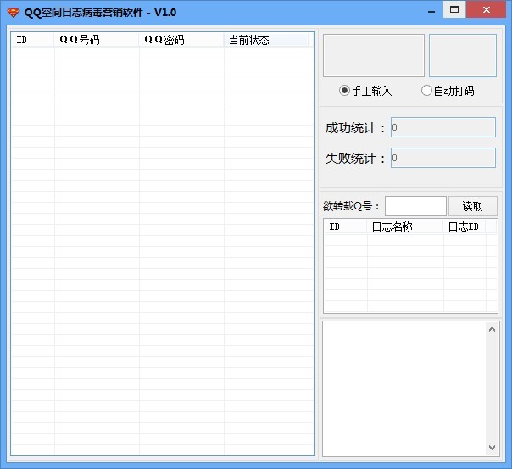Viewport: 512px width, 469px height.
Task: Click the app logo icon in title bar
Action: tap(14, 13)
